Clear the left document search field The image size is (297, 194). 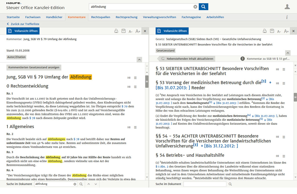(75, 184)
